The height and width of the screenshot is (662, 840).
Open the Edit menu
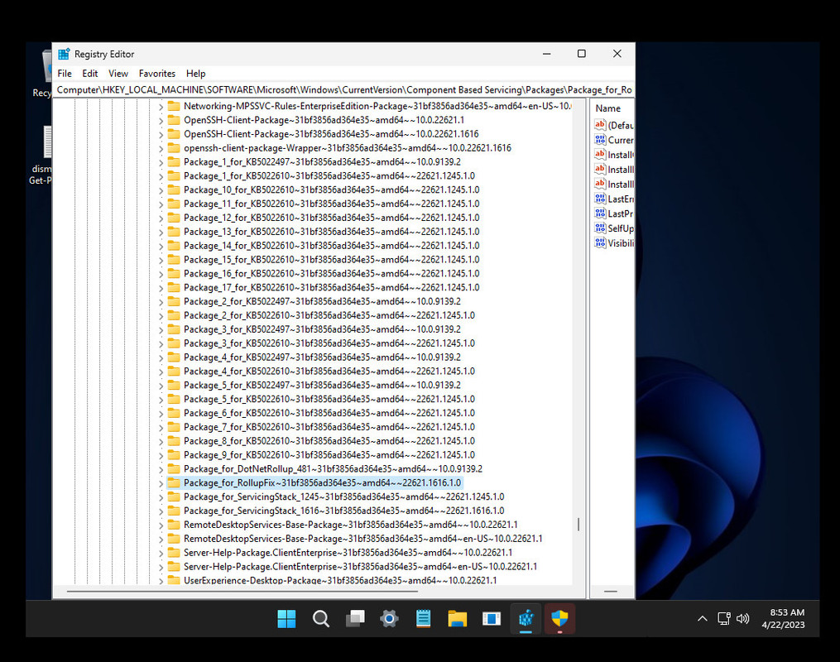pos(89,74)
